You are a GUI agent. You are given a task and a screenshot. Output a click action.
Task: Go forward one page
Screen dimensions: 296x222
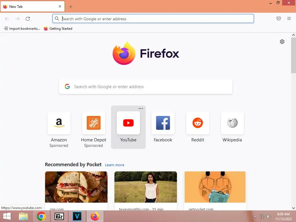(17, 19)
